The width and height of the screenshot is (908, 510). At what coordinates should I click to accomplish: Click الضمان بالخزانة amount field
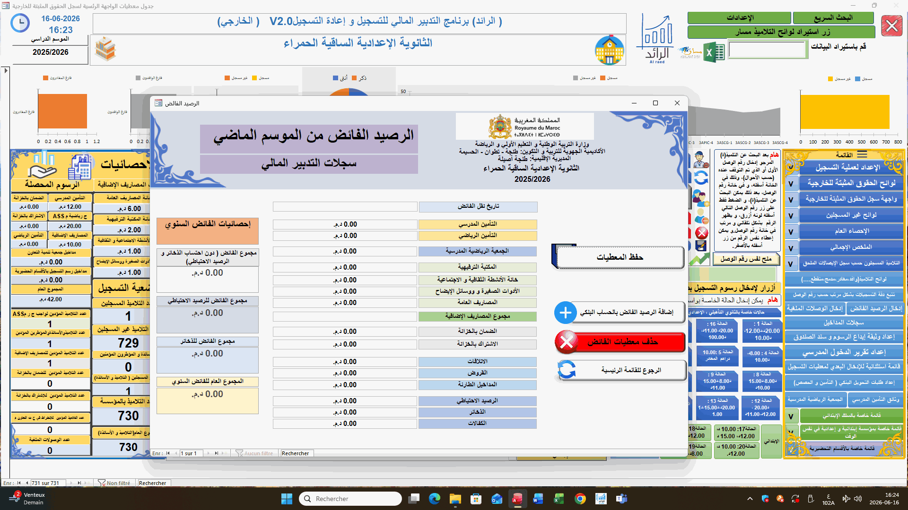[345, 332]
